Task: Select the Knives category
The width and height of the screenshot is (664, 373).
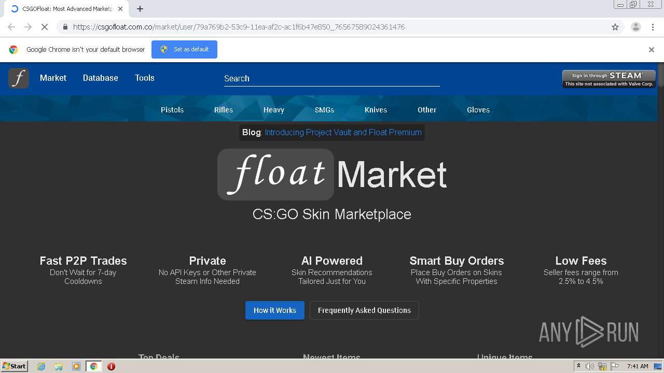Action: click(x=376, y=110)
